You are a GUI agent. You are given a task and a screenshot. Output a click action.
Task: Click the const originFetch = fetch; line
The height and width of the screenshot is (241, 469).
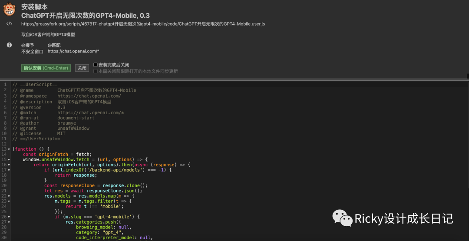(x=57, y=154)
